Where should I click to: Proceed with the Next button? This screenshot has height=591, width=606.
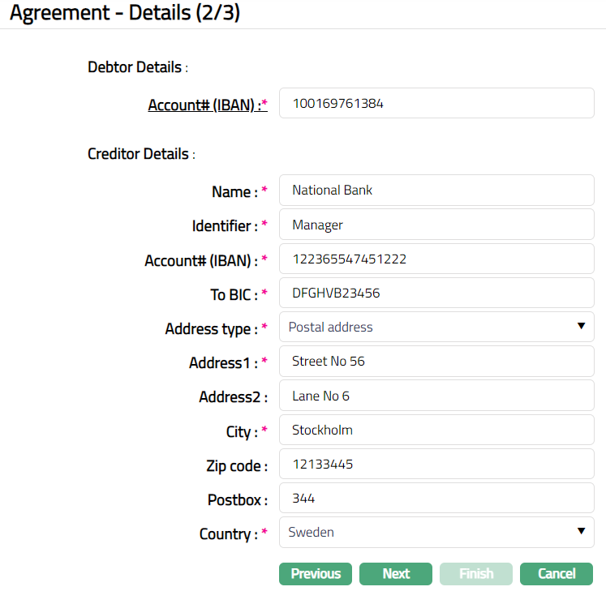(396, 574)
